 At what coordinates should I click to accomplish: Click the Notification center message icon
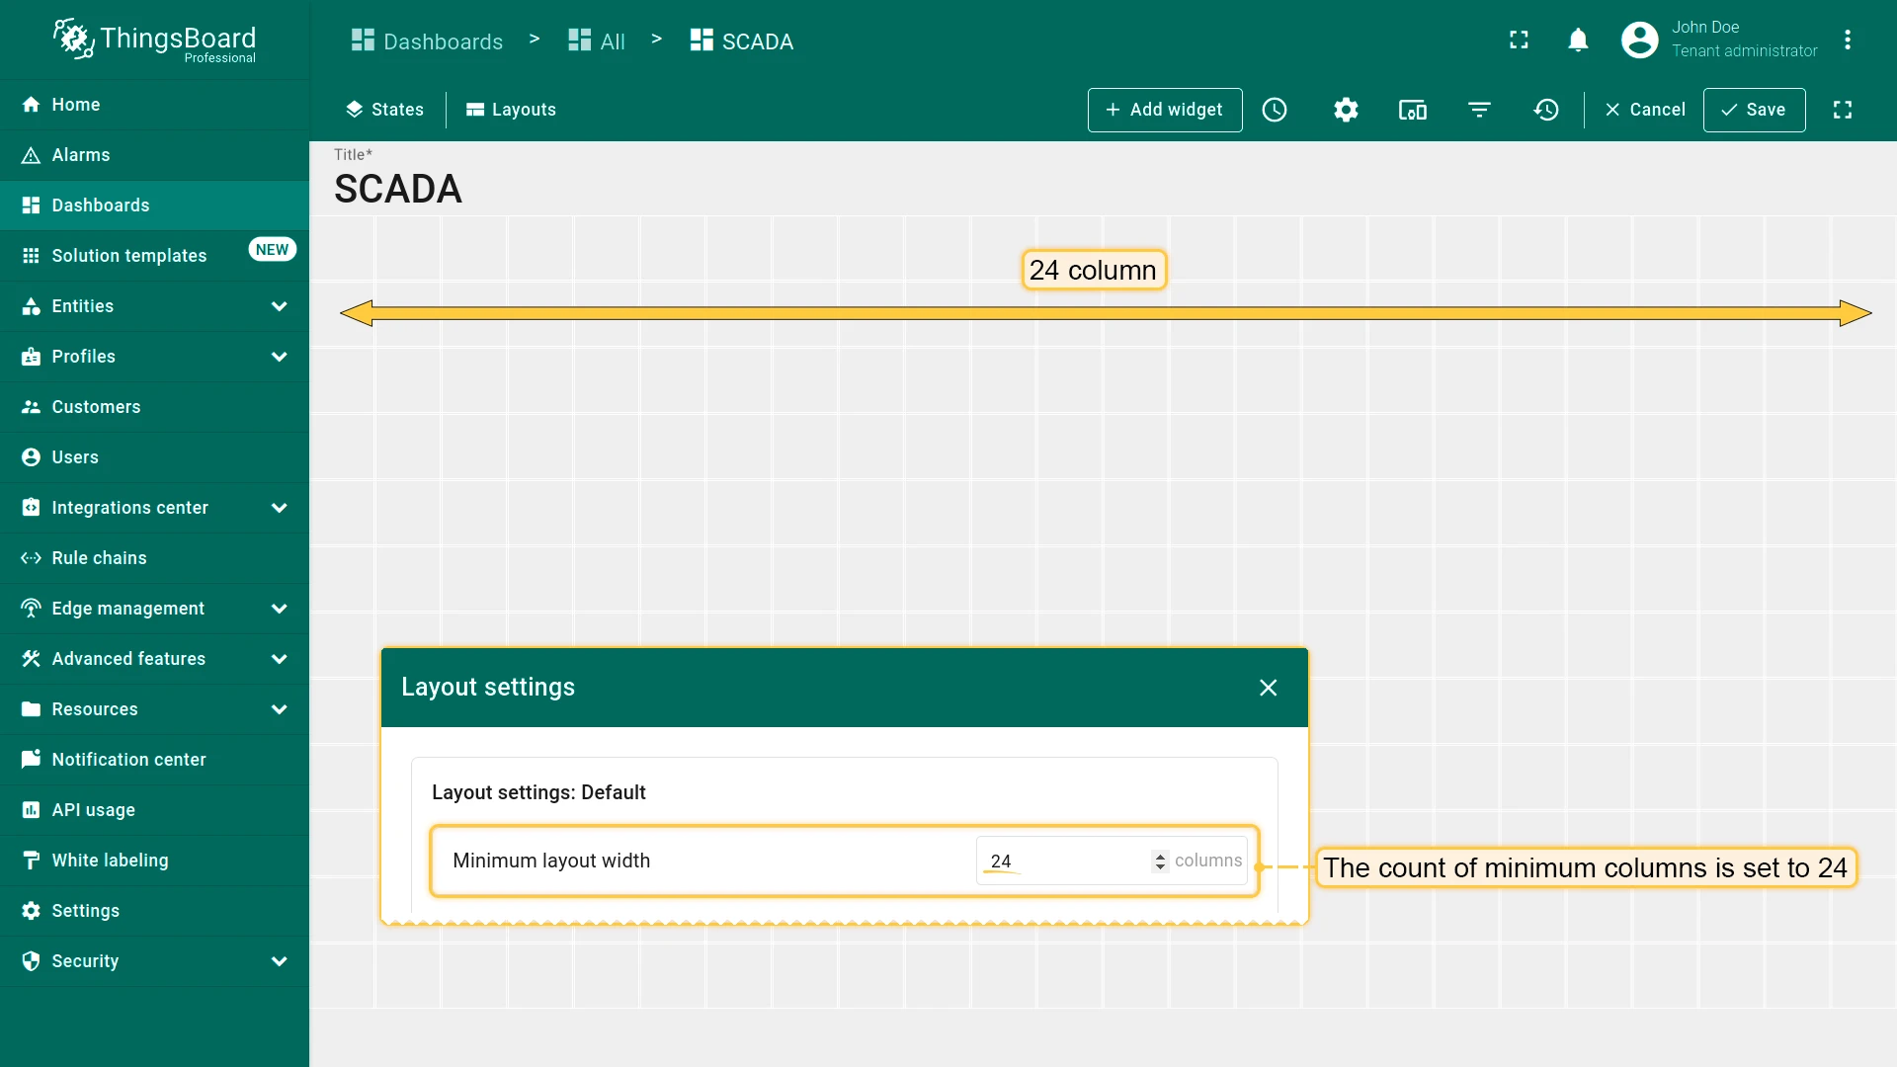coord(31,760)
